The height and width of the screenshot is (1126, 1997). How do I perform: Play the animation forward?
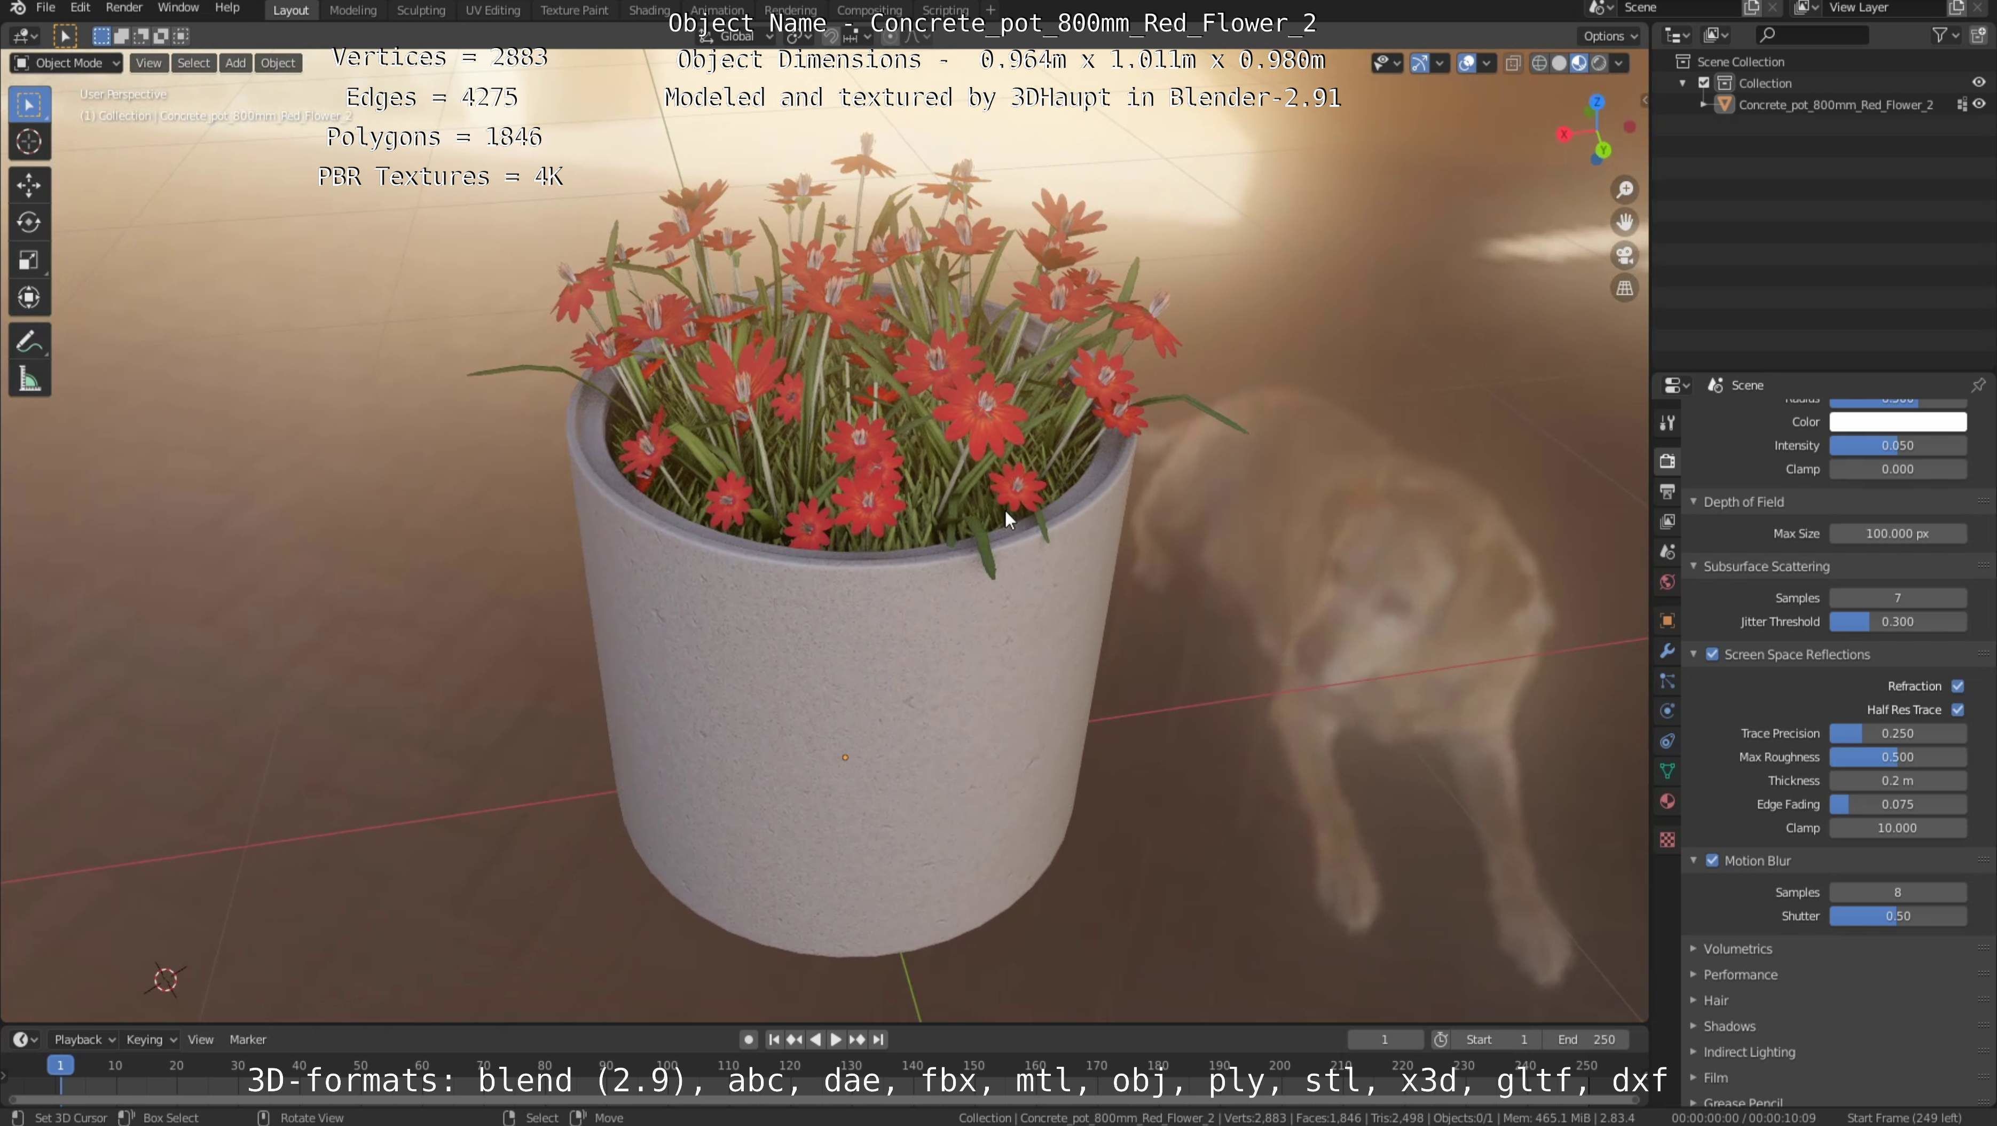[835, 1040]
